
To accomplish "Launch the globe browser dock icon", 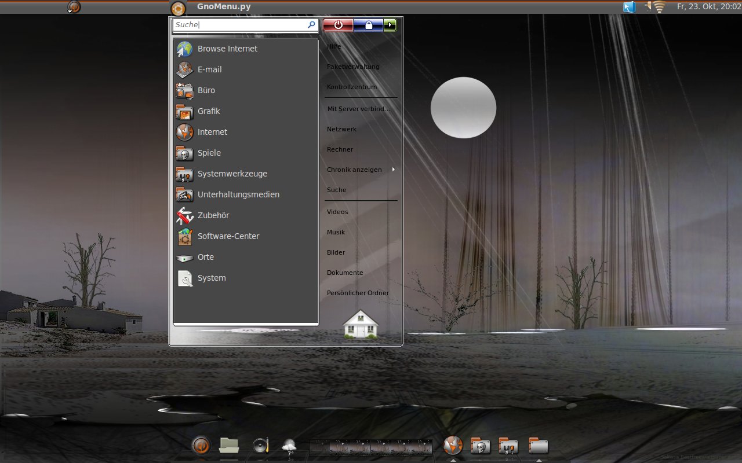I will 453,445.
